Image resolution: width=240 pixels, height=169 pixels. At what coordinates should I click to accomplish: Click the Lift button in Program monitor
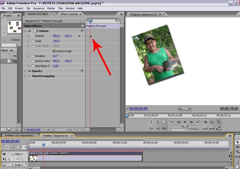206,128
